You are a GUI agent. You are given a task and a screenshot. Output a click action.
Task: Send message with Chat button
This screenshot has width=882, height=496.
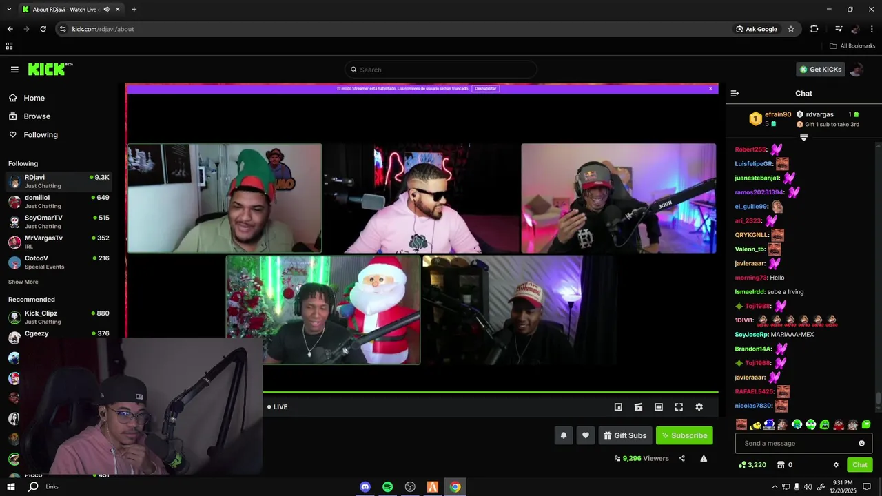(859, 465)
